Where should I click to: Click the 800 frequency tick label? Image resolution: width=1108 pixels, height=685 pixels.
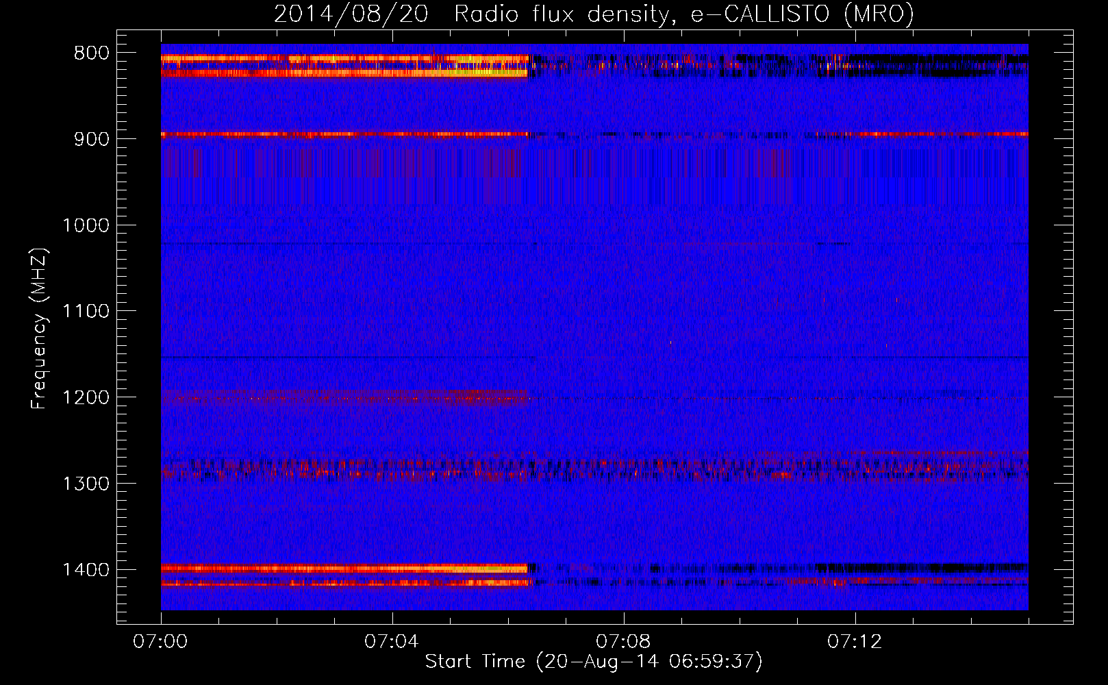tap(91, 53)
